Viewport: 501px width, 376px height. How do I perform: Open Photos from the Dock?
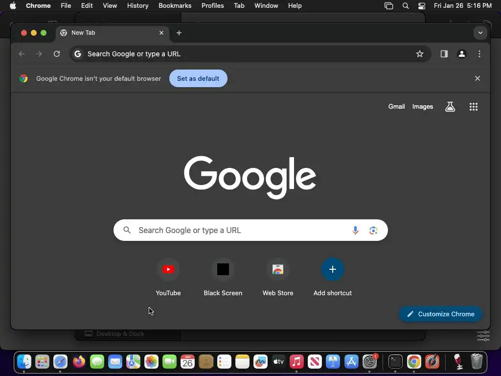(x=152, y=362)
